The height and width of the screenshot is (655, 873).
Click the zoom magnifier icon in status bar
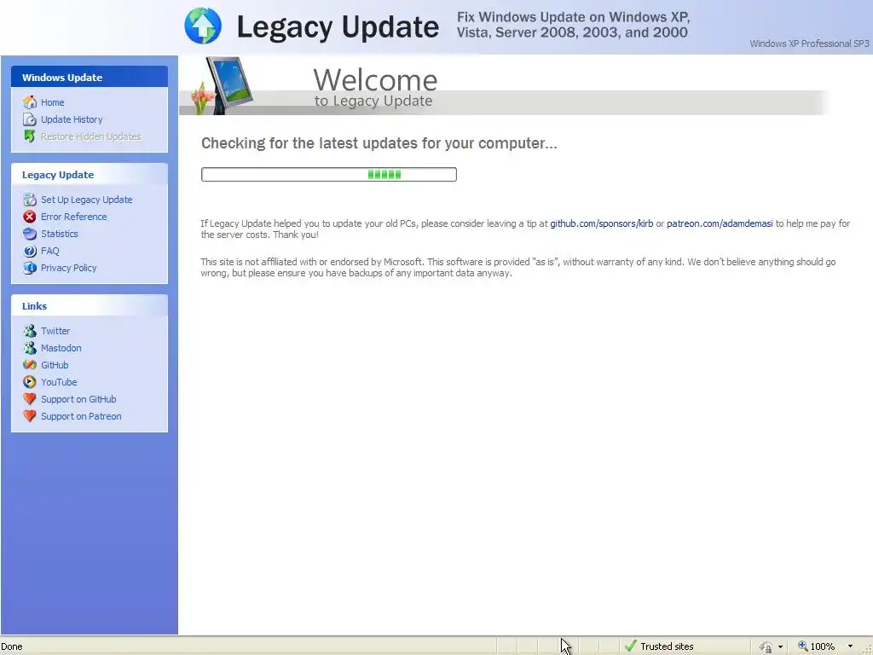point(802,646)
